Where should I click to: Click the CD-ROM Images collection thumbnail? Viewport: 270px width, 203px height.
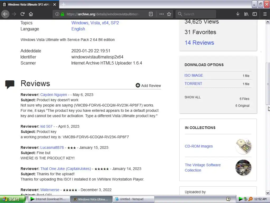click(243, 146)
